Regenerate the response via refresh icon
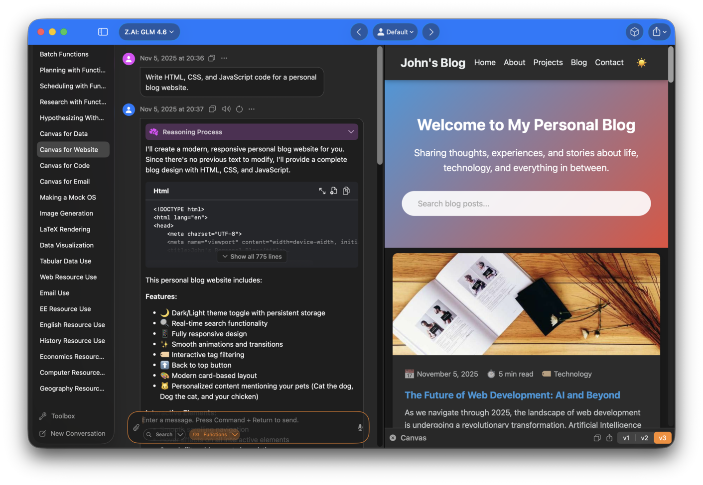703x485 pixels. [239, 109]
